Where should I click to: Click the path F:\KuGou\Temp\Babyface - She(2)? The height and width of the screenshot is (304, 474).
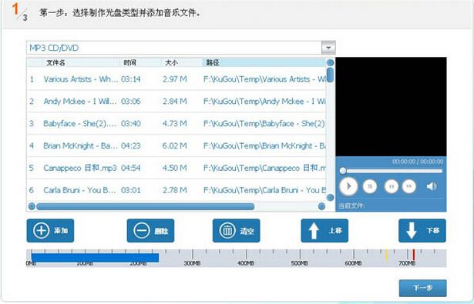(264, 123)
